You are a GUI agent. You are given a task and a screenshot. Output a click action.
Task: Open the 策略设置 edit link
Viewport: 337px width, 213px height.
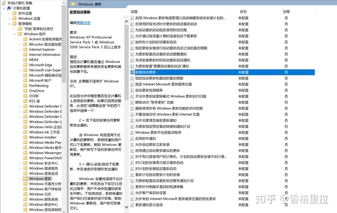pyautogui.click(x=83, y=23)
